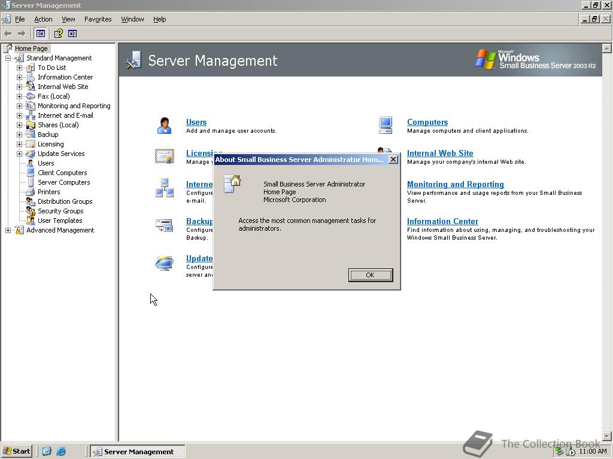Open the Computers link on home page

tap(427, 122)
